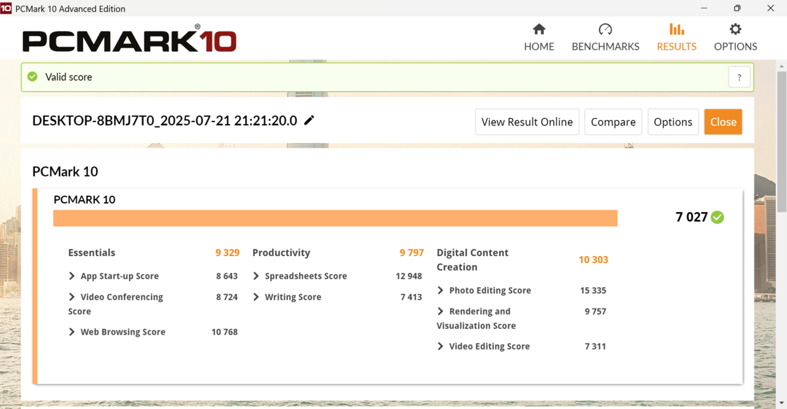
Task: Click the Valid score message text
Action: [69, 77]
